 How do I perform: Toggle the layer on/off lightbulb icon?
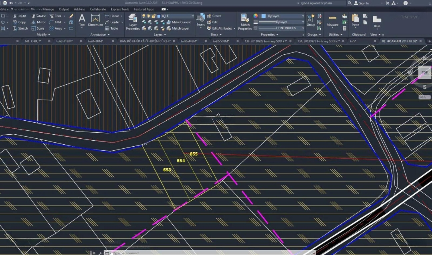click(x=144, y=16)
